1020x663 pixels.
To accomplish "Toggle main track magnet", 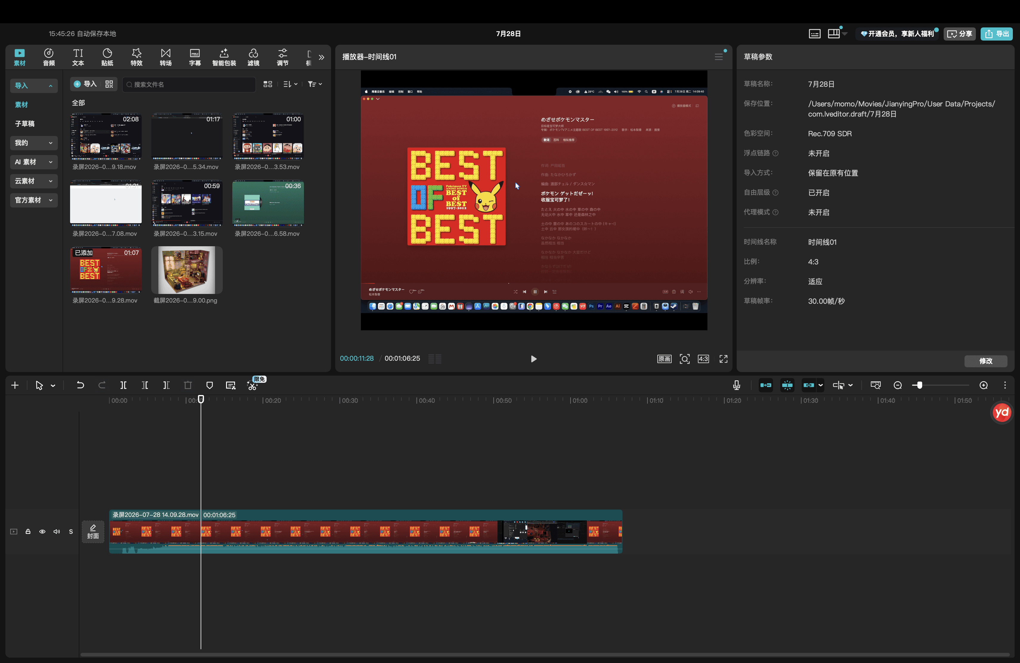I will point(766,385).
